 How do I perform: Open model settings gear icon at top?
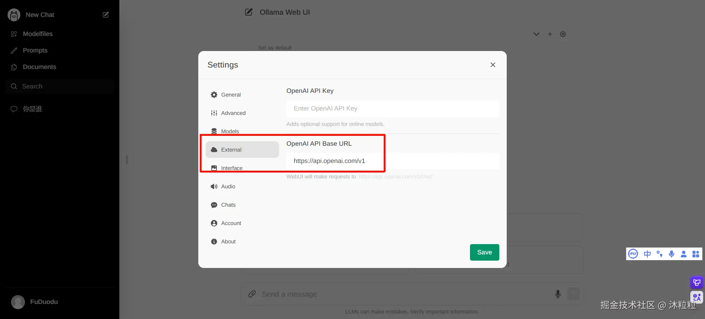pos(563,34)
